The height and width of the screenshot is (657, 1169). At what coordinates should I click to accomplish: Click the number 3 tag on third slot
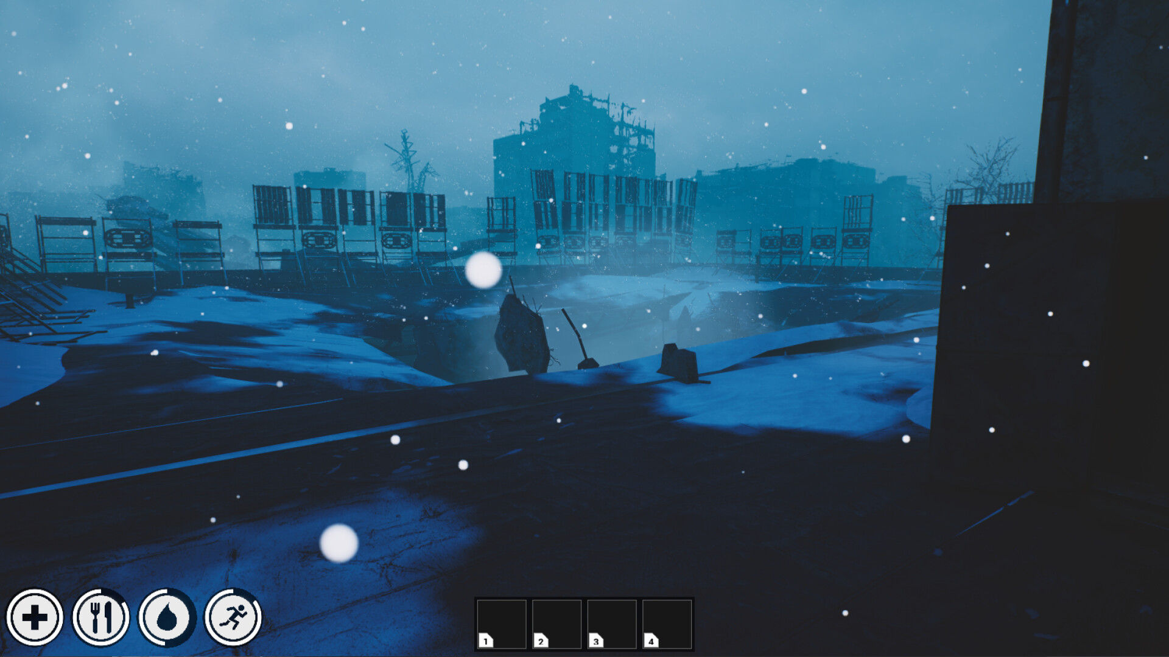pos(596,641)
